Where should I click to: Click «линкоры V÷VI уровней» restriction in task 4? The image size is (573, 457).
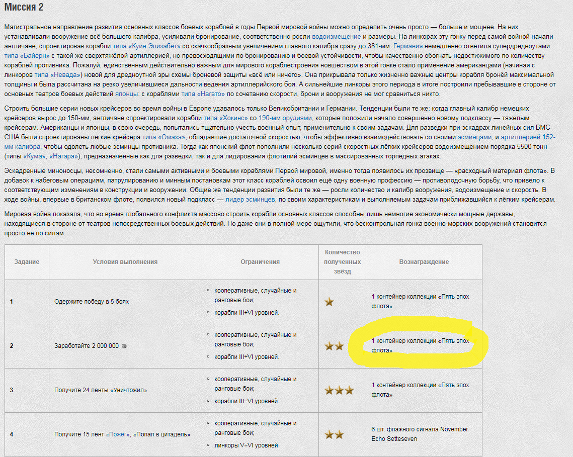tap(247, 445)
